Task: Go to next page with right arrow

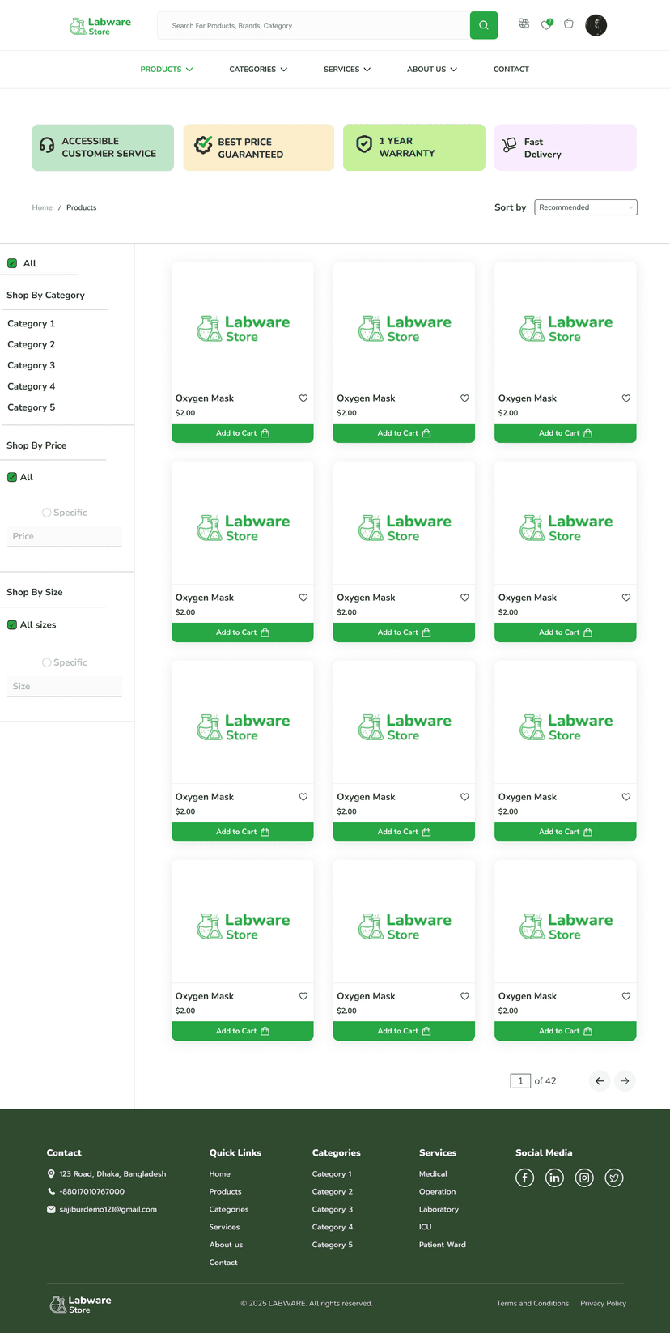Action: [625, 1080]
